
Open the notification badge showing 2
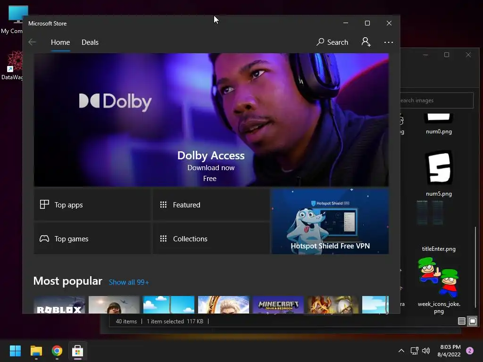470,351
